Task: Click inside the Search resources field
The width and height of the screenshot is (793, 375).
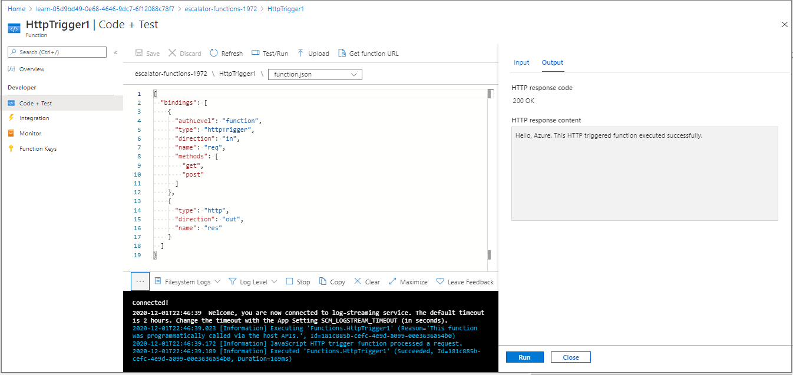Action: click(57, 52)
